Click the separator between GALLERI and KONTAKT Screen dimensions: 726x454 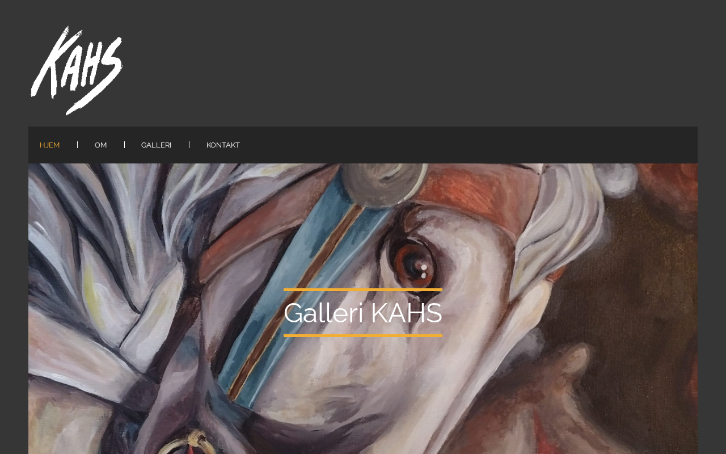tap(189, 145)
